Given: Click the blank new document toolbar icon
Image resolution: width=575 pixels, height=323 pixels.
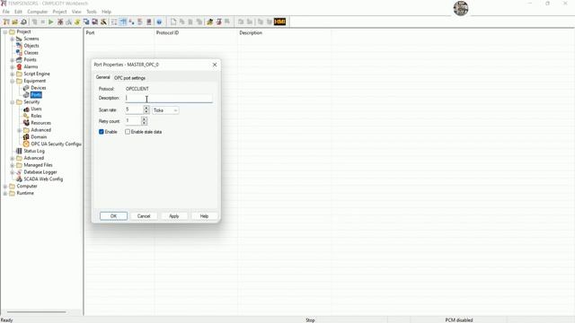Looking at the screenshot, I should (x=173, y=22).
